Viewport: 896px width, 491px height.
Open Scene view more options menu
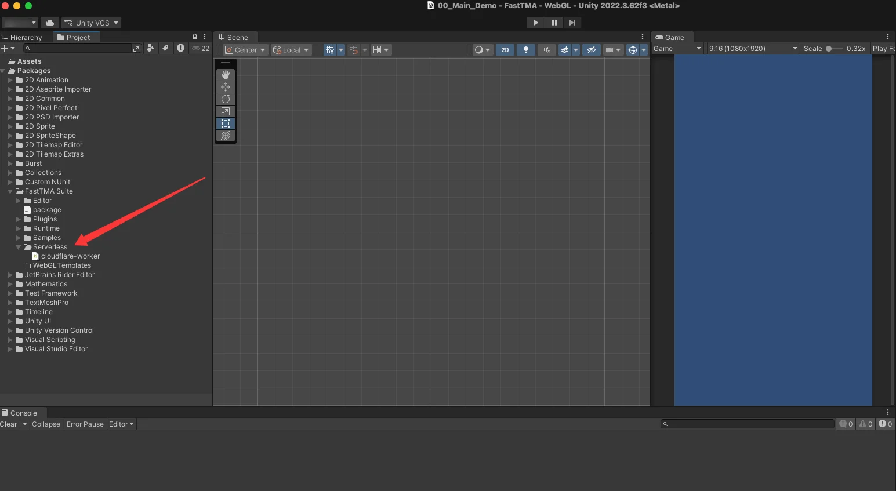click(643, 37)
